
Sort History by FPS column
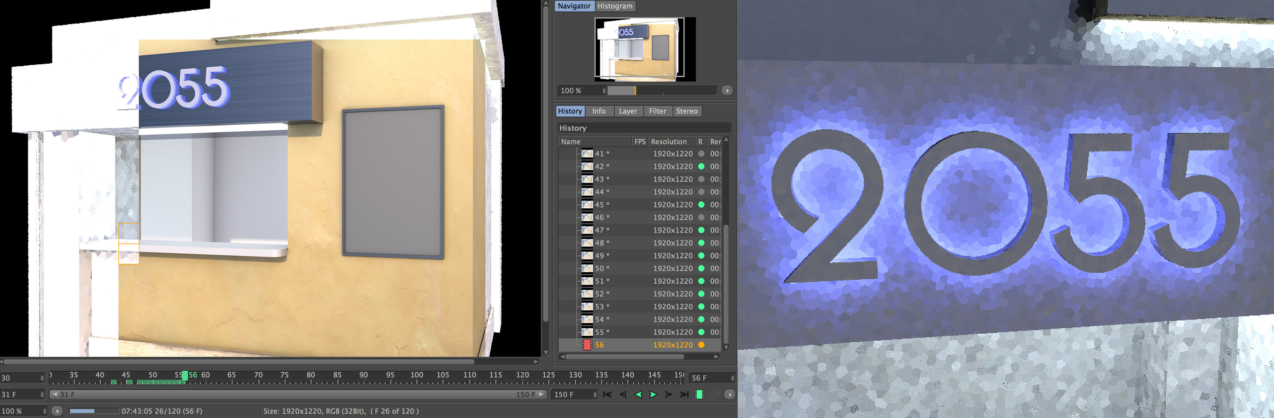[x=639, y=141]
